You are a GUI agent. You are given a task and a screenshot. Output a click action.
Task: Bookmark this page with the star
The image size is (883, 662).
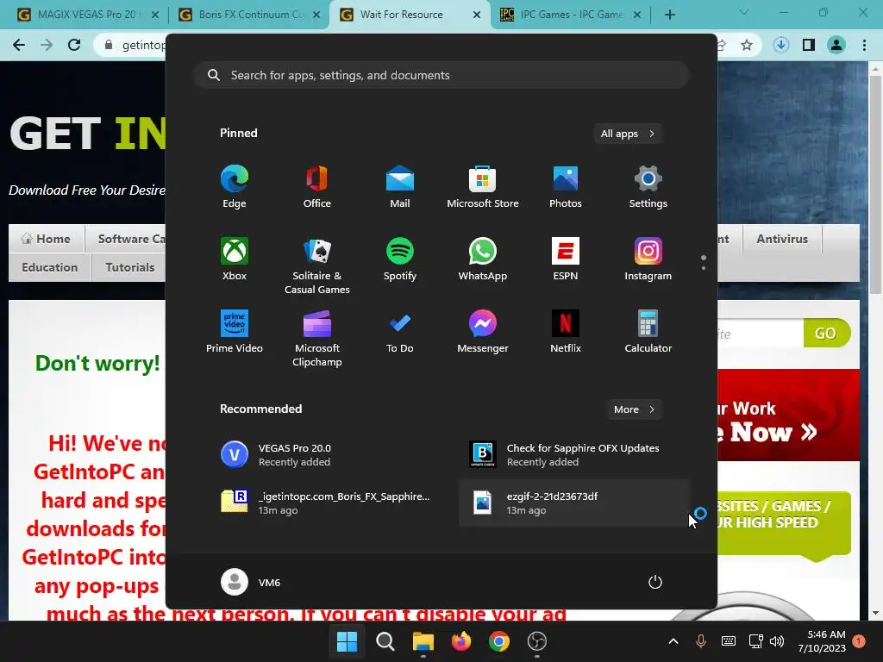click(x=747, y=45)
